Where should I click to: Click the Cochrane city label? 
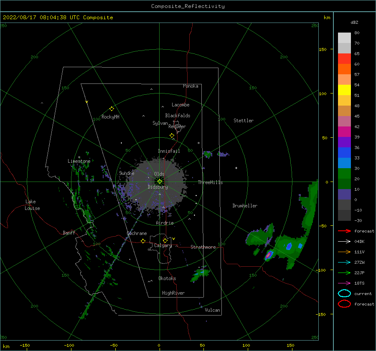tap(137, 233)
